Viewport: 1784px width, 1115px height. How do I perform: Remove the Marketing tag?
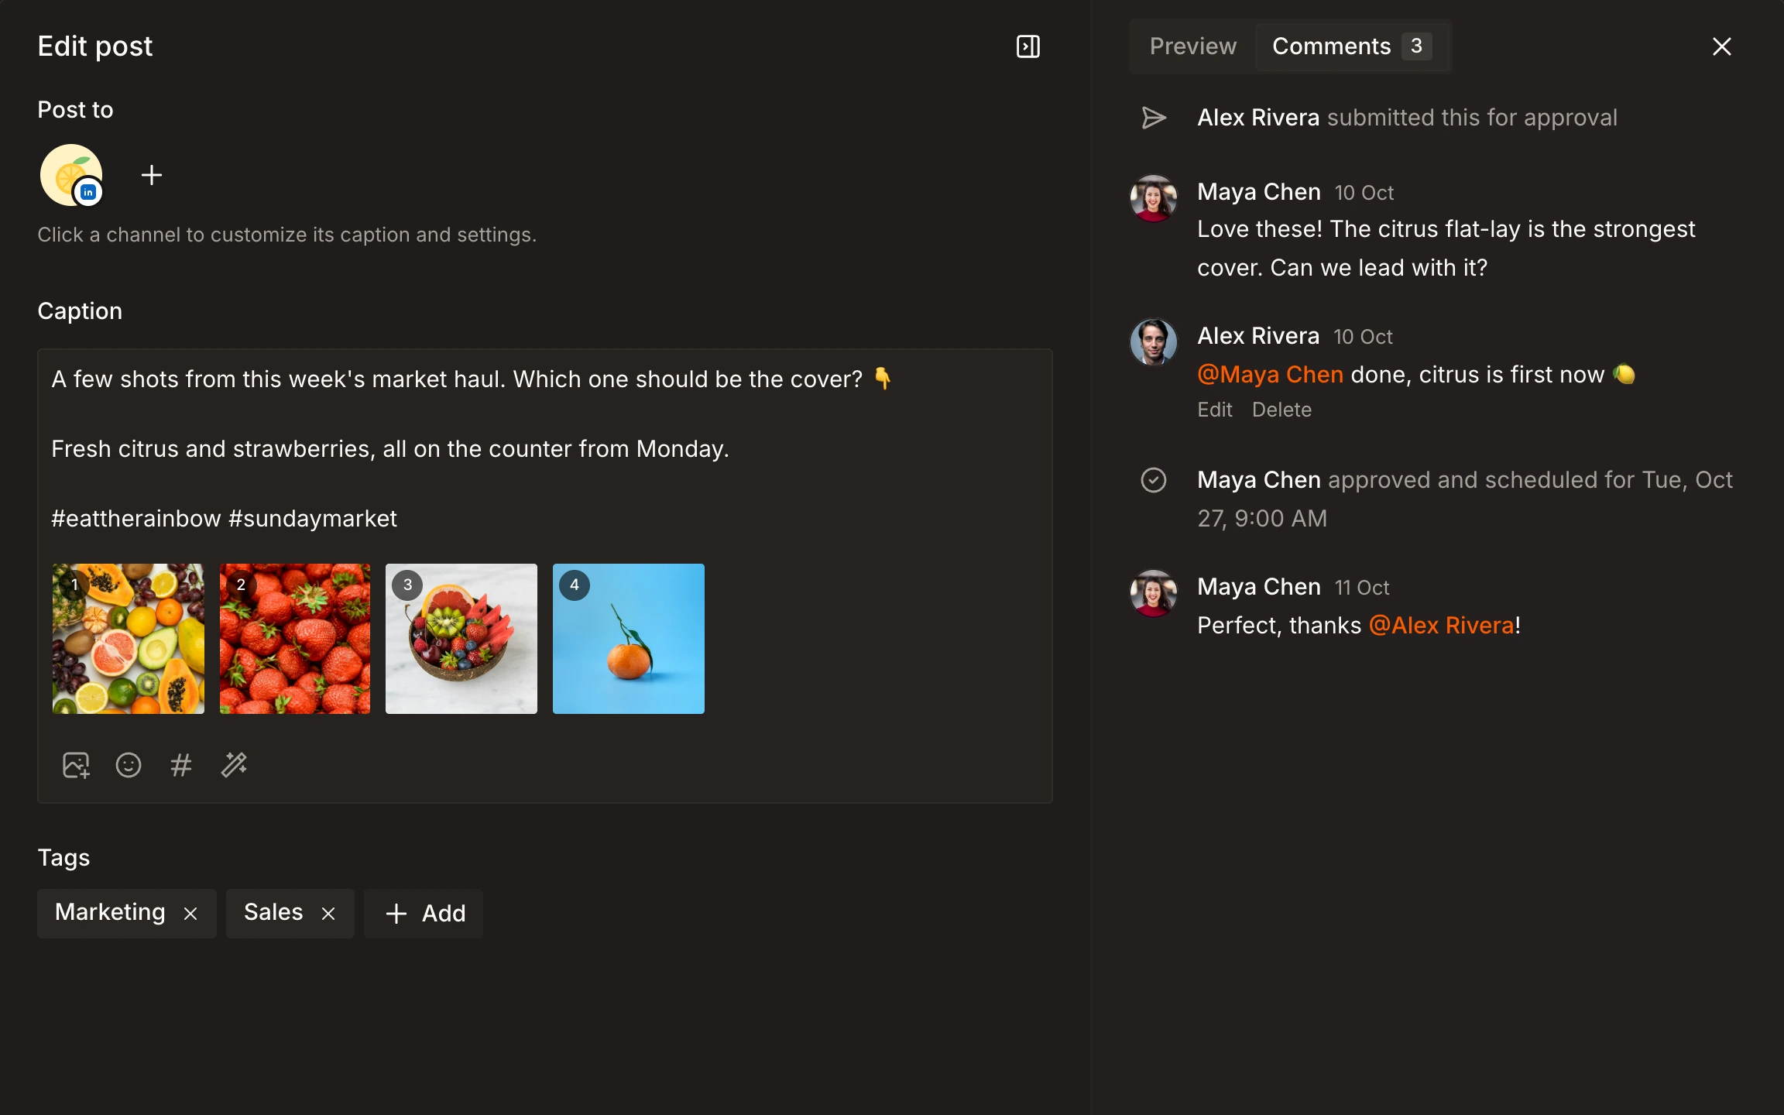pyautogui.click(x=190, y=914)
